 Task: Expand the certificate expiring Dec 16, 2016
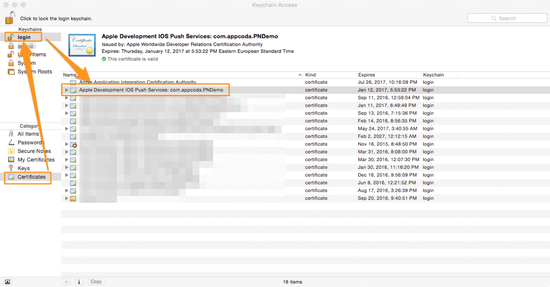click(67, 175)
